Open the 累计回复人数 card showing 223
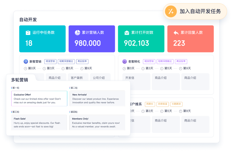The width and height of the screenshot is (233, 152). [190, 39]
